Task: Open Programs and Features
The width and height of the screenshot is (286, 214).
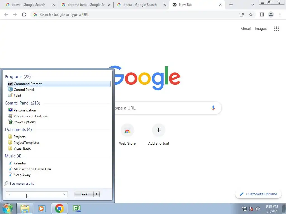Action: click(59, 116)
